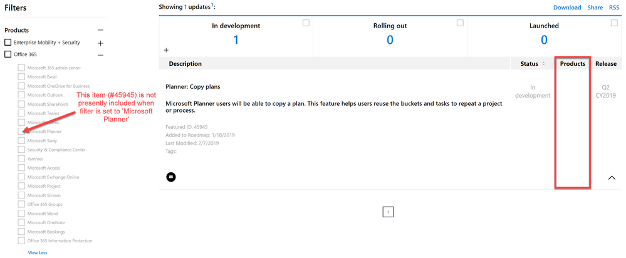
Task: Tick the Yammer checkbox
Action: pyautogui.click(x=21, y=158)
